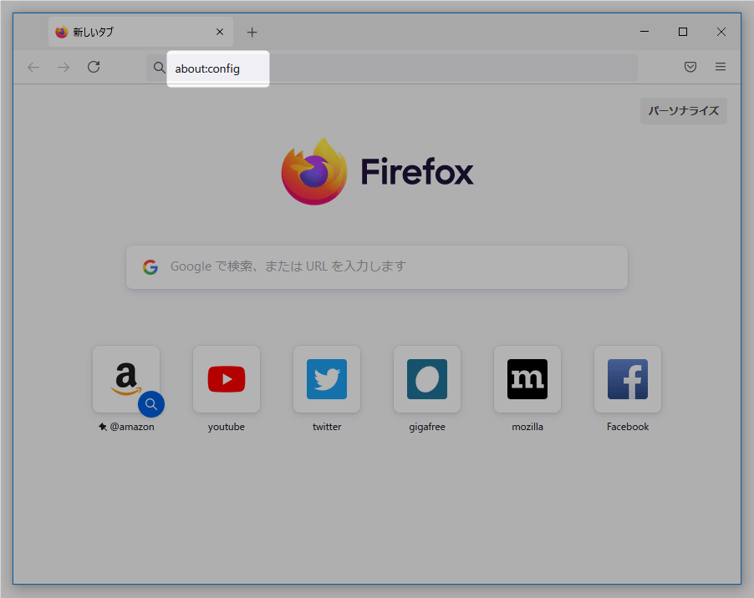
Task: Open the mozilla shortcut tile
Action: pos(527,379)
